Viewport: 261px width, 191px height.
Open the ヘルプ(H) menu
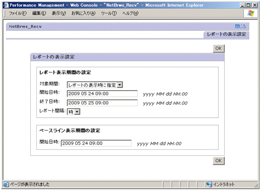coord(130,13)
